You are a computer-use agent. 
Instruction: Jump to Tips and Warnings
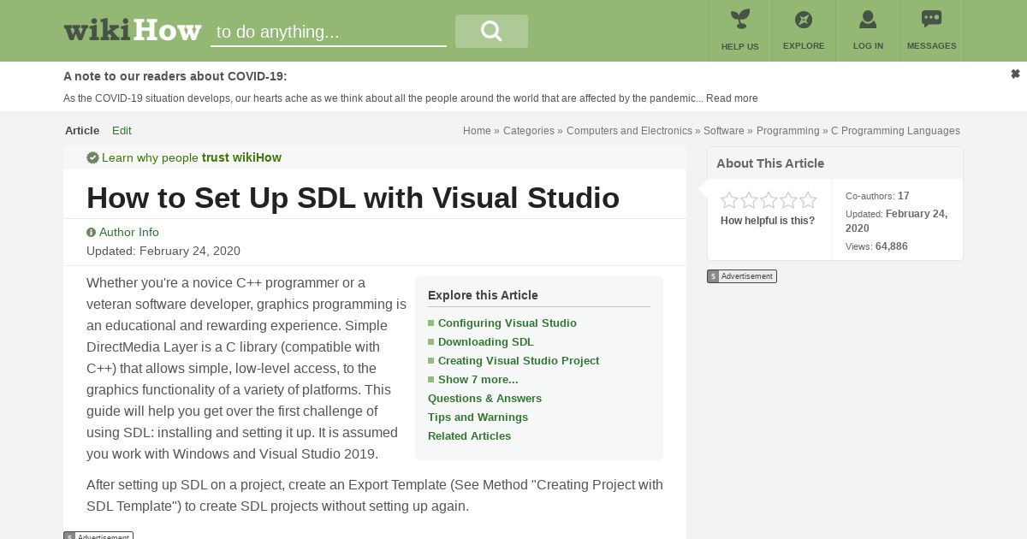(478, 418)
